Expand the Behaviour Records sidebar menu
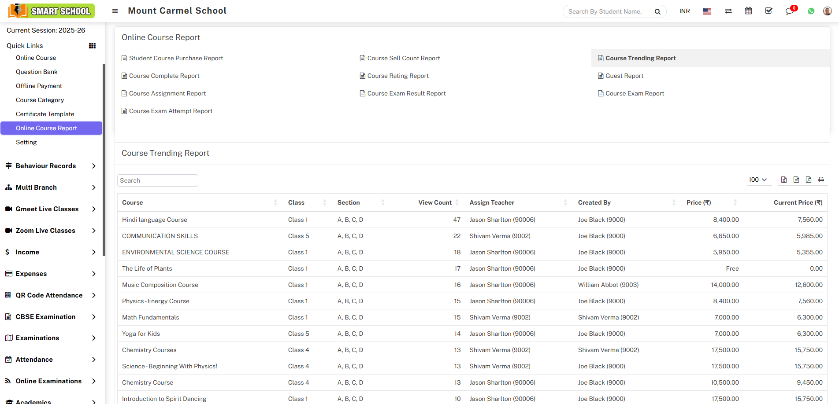839x404 pixels. click(51, 166)
